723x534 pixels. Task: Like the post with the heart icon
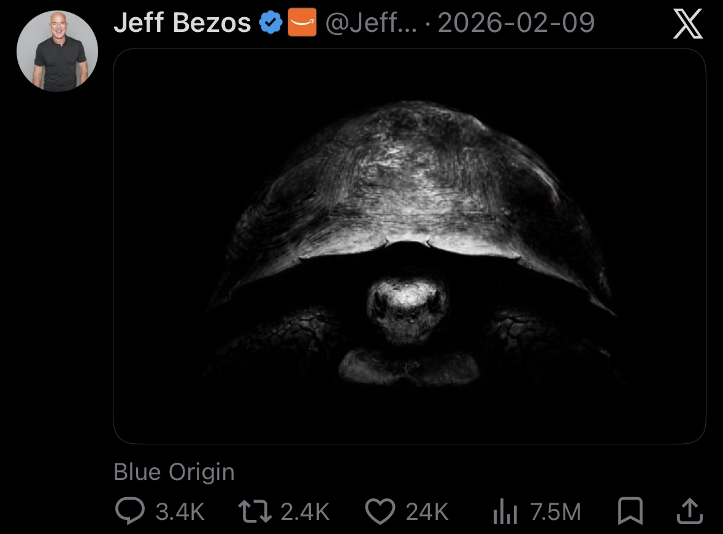coord(380,511)
